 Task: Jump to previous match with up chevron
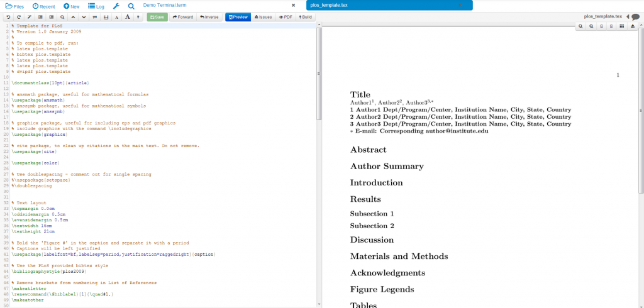coord(73,17)
